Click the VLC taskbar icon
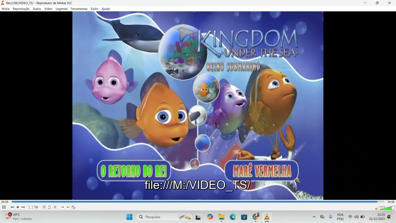This screenshot has height=223, width=396. [x=267, y=217]
